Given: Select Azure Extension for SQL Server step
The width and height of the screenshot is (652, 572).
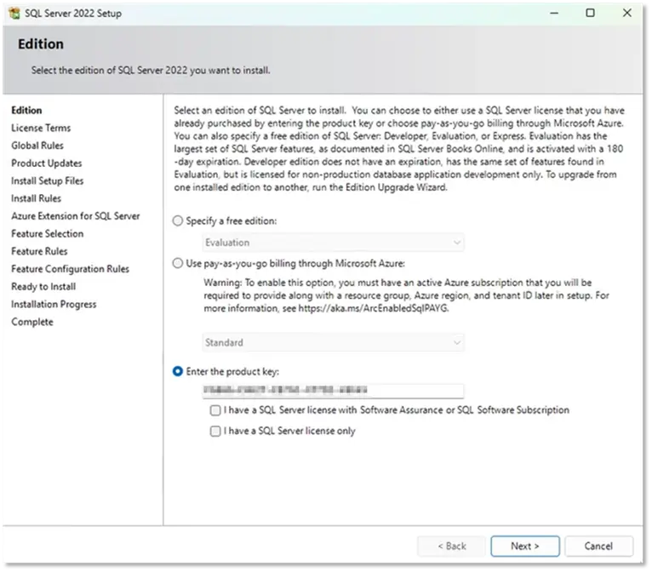Looking at the screenshot, I should 75,216.
